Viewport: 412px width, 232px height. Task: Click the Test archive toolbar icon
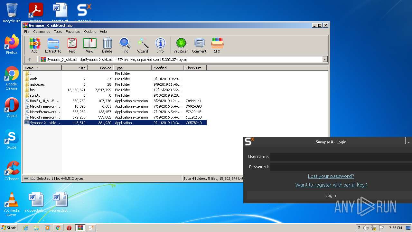pos(72,45)
